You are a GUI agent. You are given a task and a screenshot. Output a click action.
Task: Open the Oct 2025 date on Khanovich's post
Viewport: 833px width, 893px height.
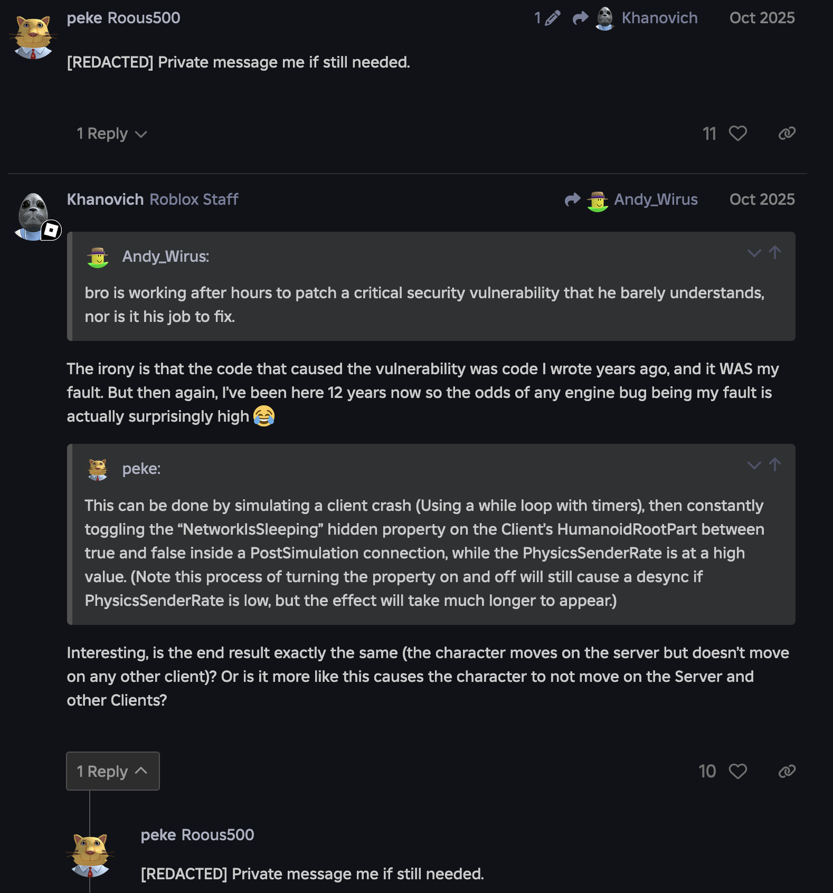(x=762, y=199)
